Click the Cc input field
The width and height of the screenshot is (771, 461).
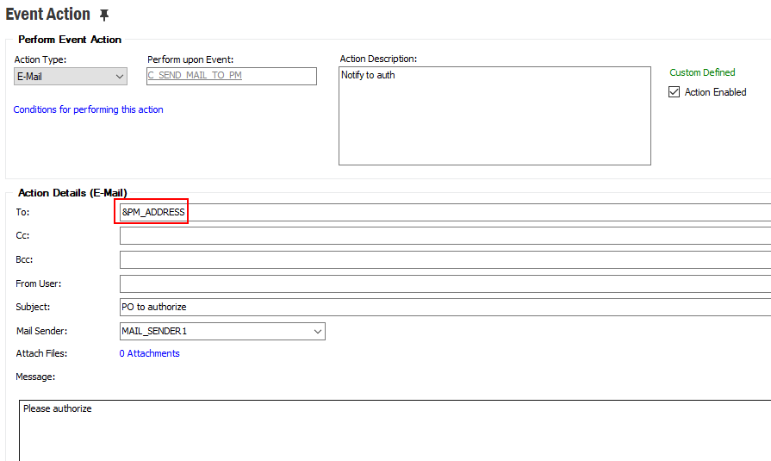click(445, 235)
